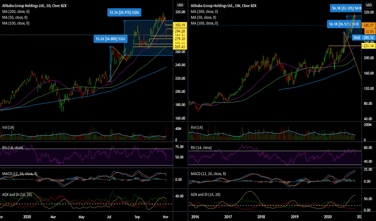376x221 pixels.
Task: Select MA (100, close, 0) on weekly chart
Action: pyautogui.click(x=205, y=23)
